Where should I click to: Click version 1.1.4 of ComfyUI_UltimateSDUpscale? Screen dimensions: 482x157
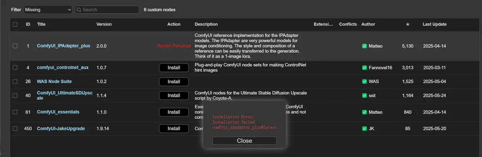102,95
